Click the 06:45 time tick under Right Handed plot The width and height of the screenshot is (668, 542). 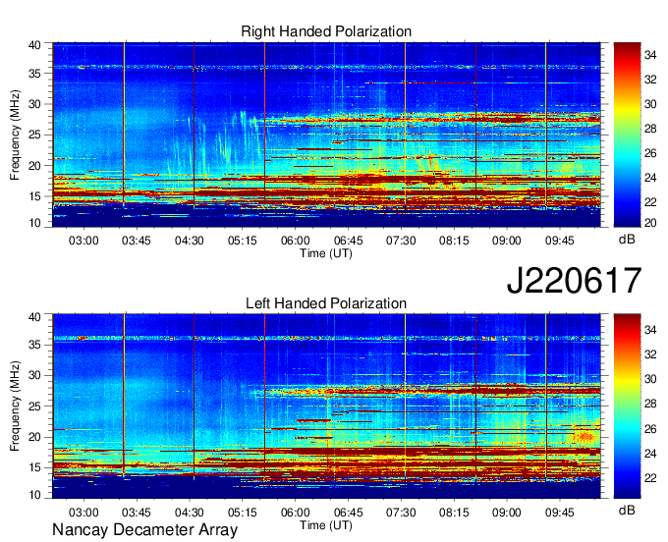point(348,241)
